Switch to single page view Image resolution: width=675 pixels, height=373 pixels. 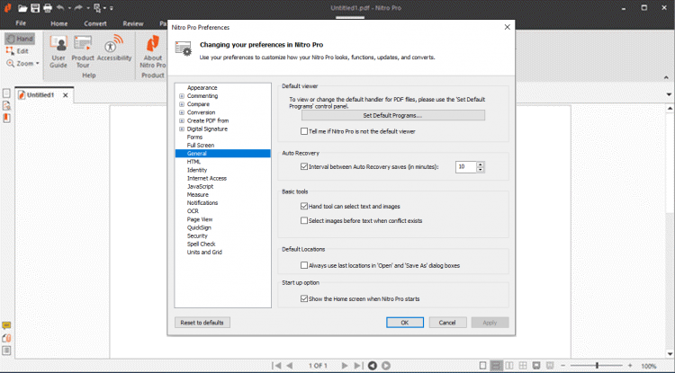click(483, 366)
